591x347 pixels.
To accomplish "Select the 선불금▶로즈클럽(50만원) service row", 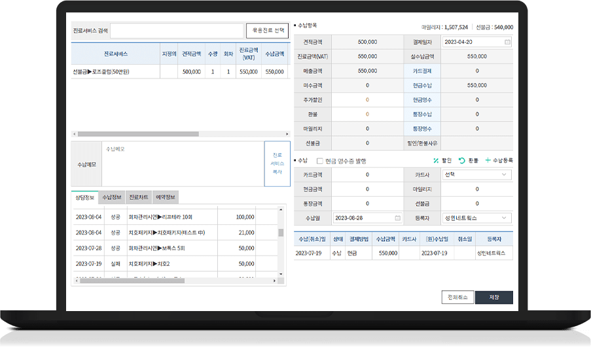I will click(x=180, y=71).
